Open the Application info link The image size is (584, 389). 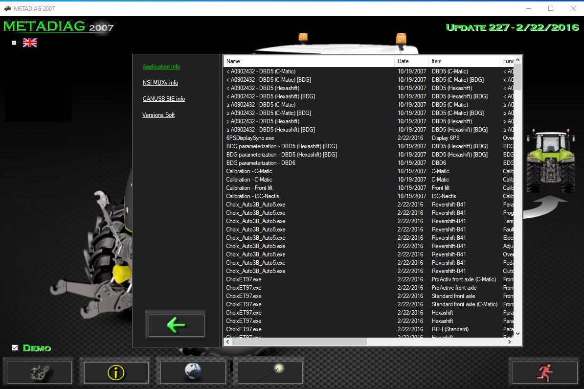161,67
